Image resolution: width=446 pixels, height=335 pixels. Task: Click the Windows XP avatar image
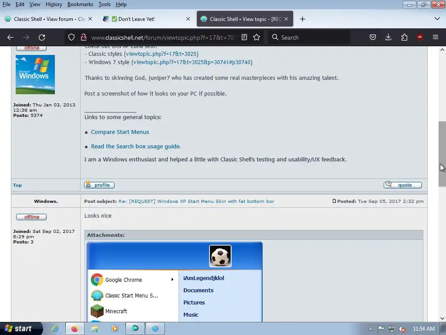tap(35, 75)
